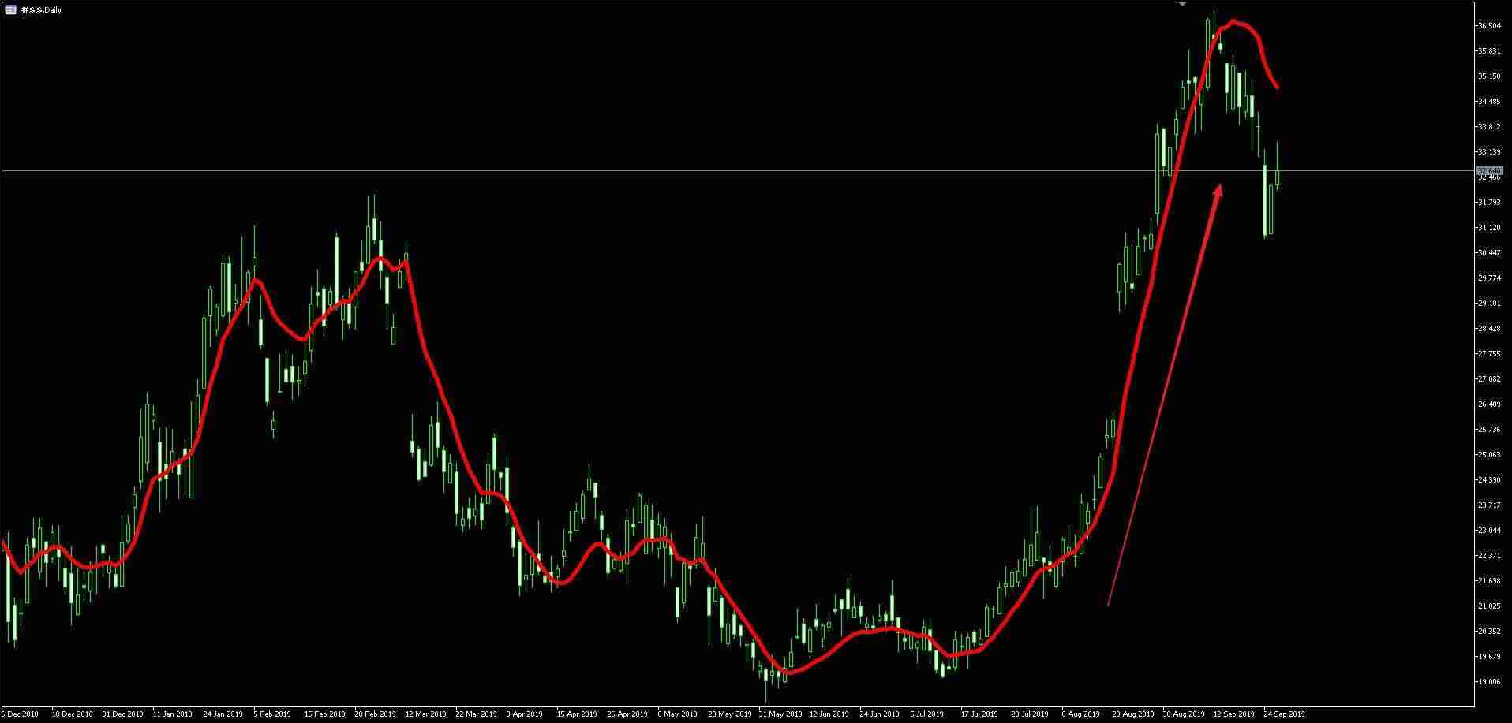Viewport: 1512px width, 723px height.
Task: Click the highlighted current price label 32.640
Action: coord(1489,170)
